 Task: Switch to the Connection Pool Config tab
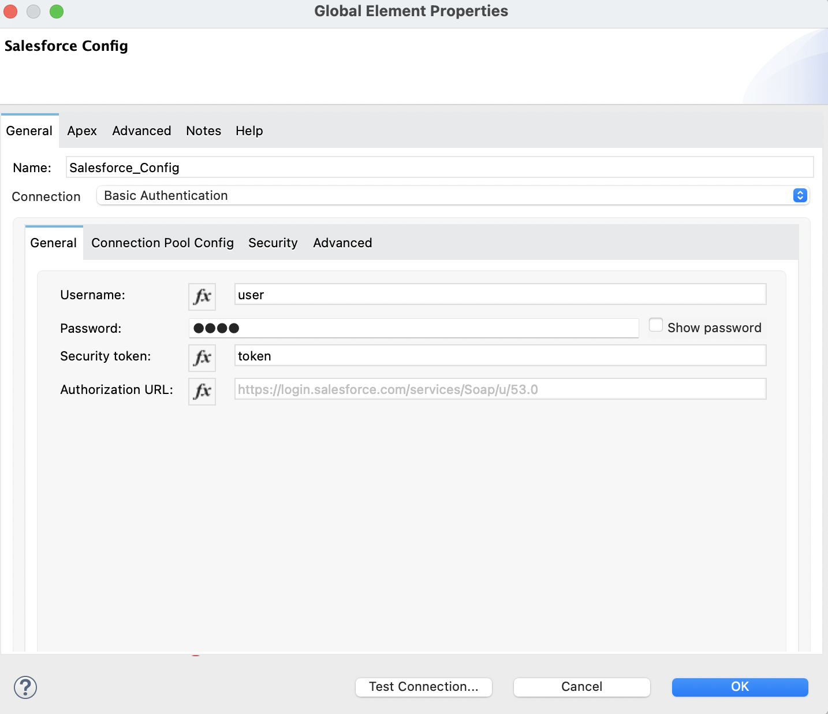point(162,243)
